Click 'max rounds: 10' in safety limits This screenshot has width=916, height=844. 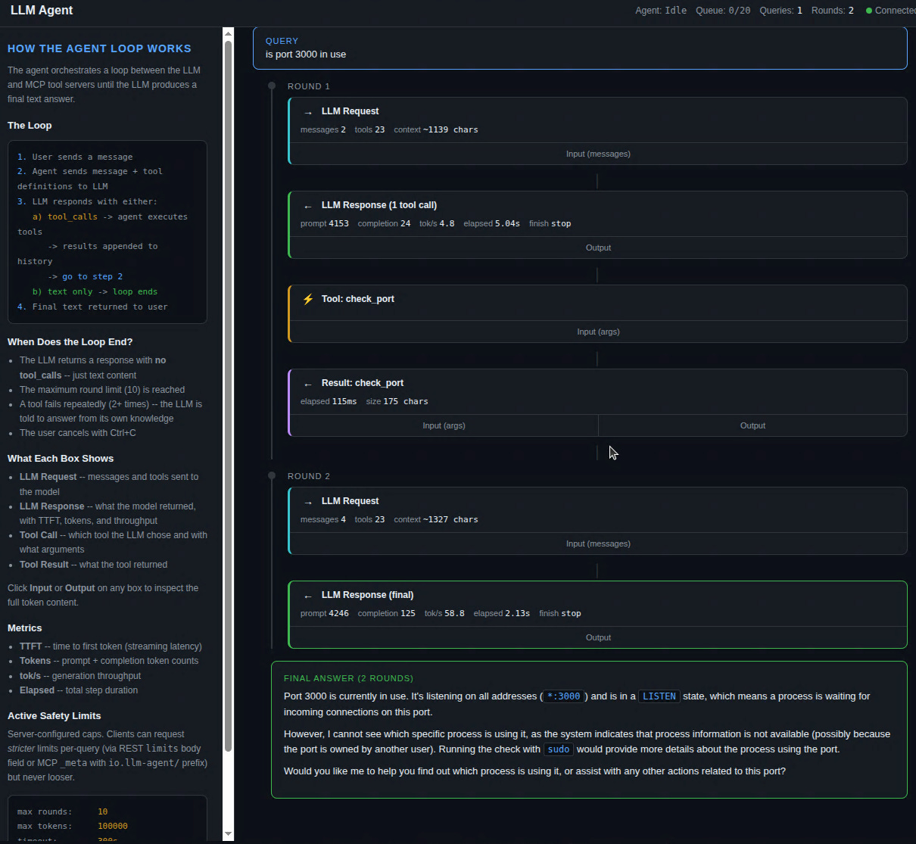coord(63,811)
